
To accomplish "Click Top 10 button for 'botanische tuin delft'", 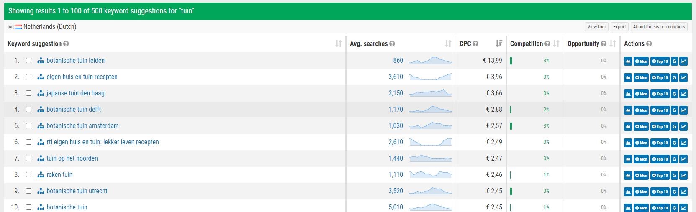I will (x=660, y=110).
